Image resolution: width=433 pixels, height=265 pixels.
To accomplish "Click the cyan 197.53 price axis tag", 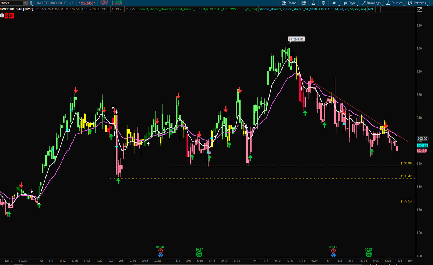I will pos(422,146).
